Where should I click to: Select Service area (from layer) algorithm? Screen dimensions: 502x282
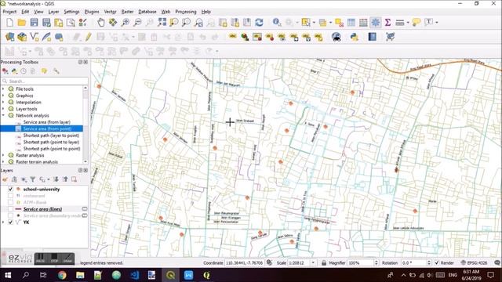pos(47,122)
